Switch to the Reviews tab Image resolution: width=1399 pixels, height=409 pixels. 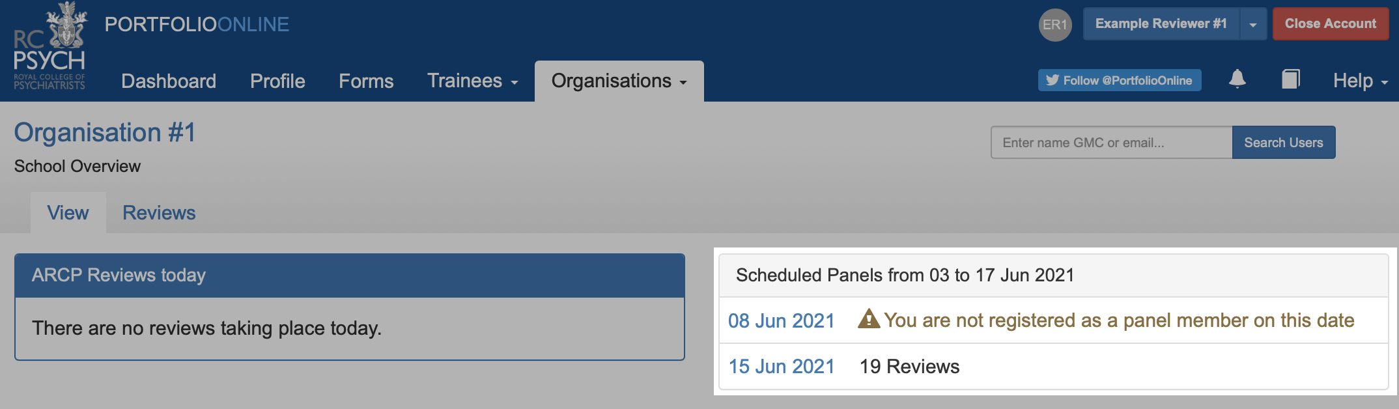pos(159,213)
